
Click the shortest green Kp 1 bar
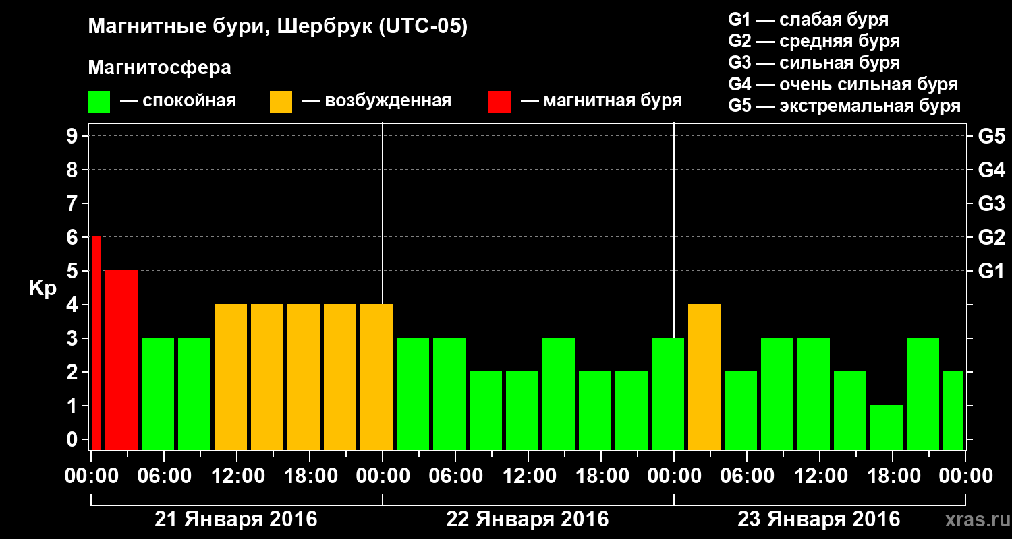pyautogui.click(x=887, y=427)
